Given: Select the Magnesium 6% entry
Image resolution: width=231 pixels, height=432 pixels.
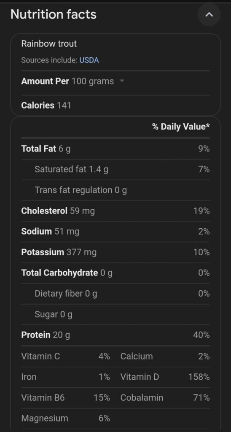Looking at the screenshot, I should click(65, 418).
